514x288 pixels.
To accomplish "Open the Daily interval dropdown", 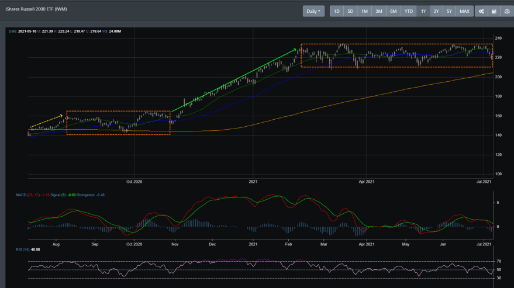I will point(313,11).
